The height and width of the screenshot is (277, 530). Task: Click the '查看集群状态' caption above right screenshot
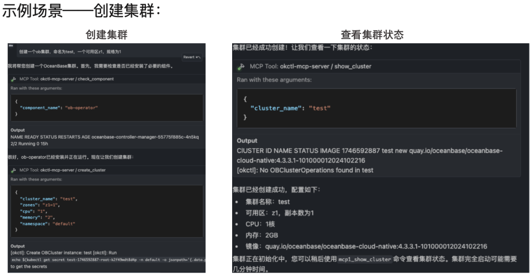[372, 35]
